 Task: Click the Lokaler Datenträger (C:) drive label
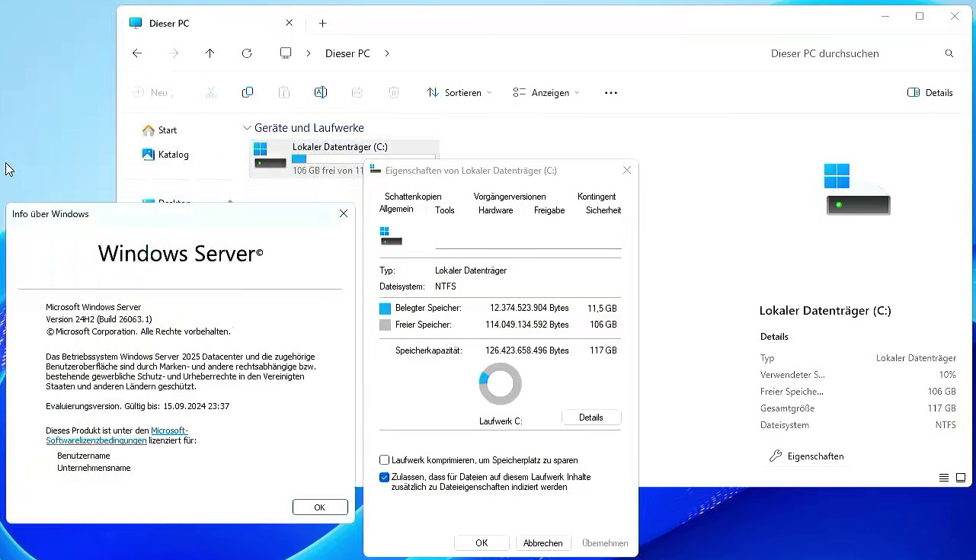pos(340,147)
